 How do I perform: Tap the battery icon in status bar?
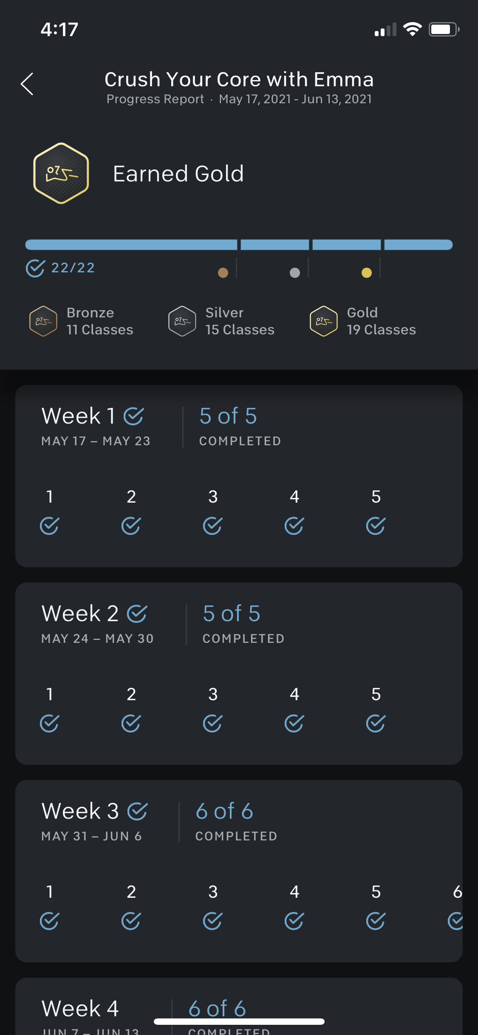click(444, 29)
